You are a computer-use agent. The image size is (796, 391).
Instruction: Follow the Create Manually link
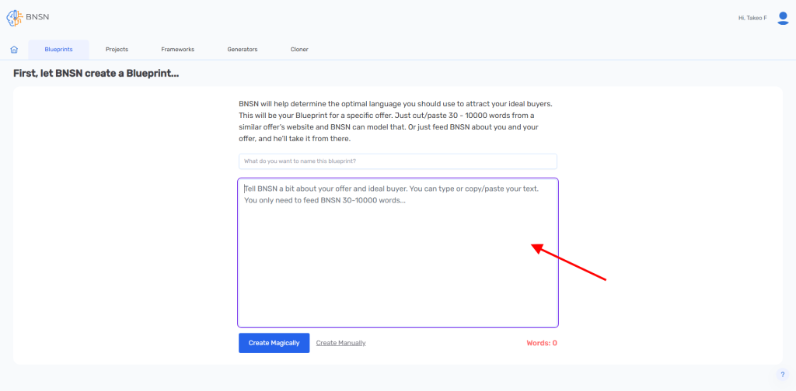(x=340, y=343)
